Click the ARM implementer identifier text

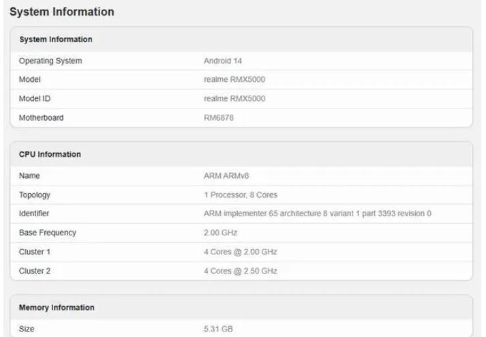coord(318,214)
